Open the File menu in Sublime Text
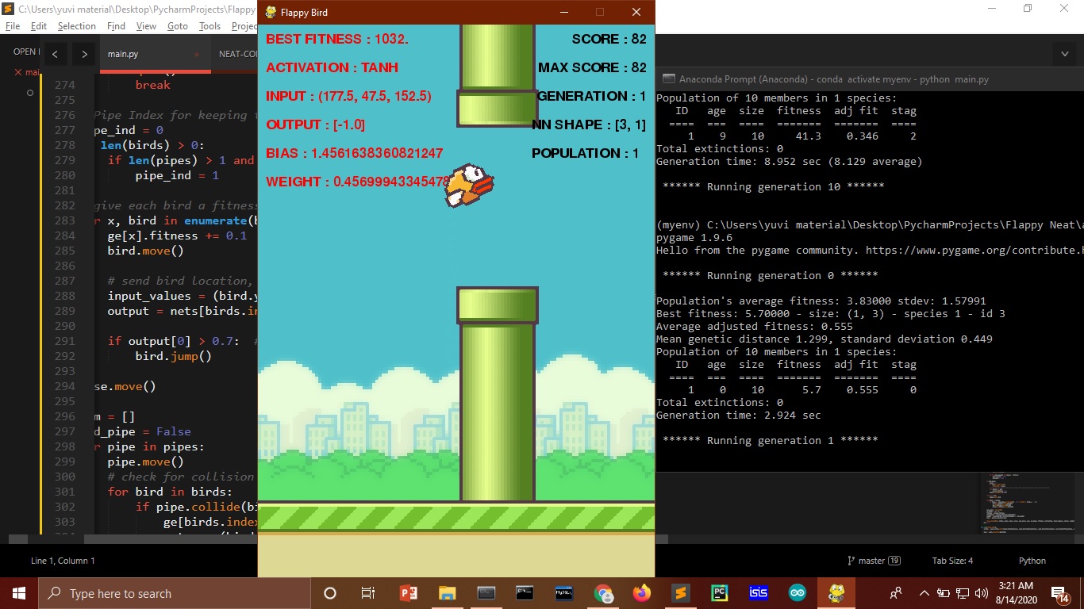The image size is (1084, 609). [12, 25]
